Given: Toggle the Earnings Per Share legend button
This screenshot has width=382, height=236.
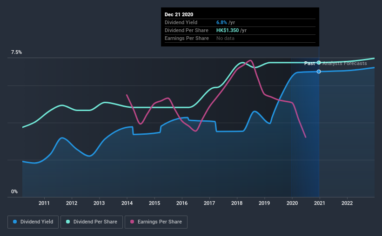Looking at the screenshot, I should click(156, 222).
